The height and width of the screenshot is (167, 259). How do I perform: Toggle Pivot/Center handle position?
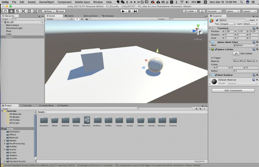[48, 11]
